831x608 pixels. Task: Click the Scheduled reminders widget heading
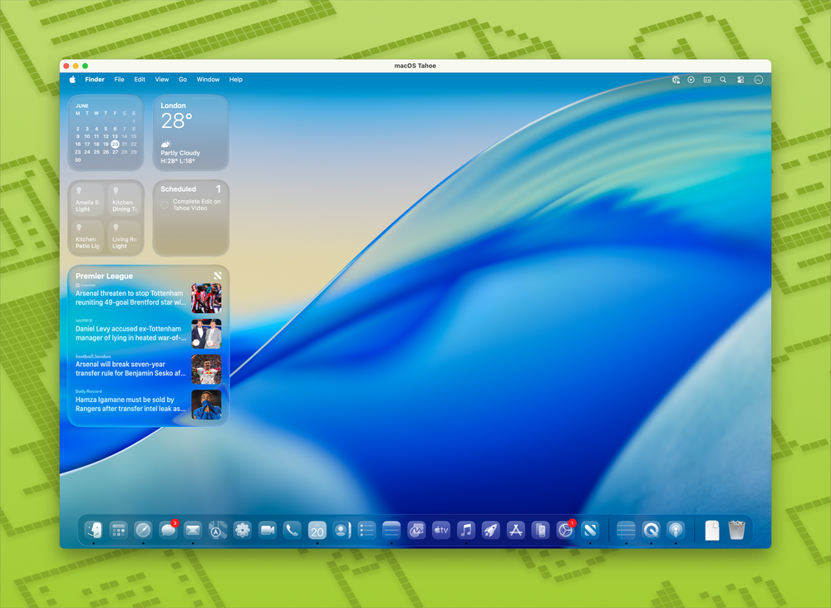[x=178, y=189]
